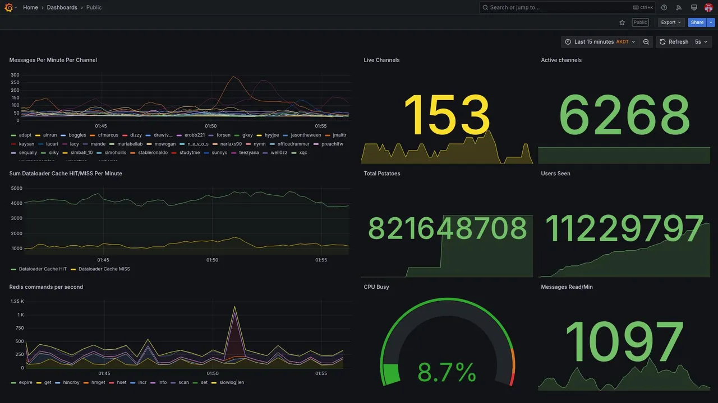The height and width of the screenshot is (403, 718).
Task: Click the expire legend color swatch
Action: tap(13, 383)
